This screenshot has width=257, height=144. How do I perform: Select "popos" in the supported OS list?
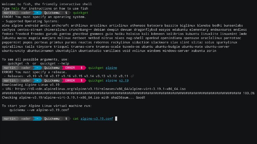(28, 43)
